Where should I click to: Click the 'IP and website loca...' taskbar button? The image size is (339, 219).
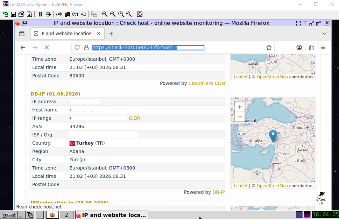pos(112,215)
